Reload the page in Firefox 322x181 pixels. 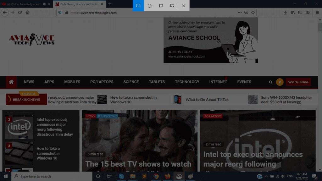tap(20, 13)
